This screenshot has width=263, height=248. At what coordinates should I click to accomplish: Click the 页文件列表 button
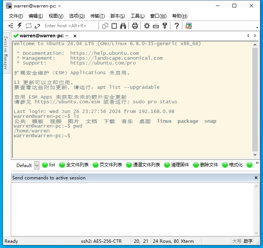(x=108, y=165)
